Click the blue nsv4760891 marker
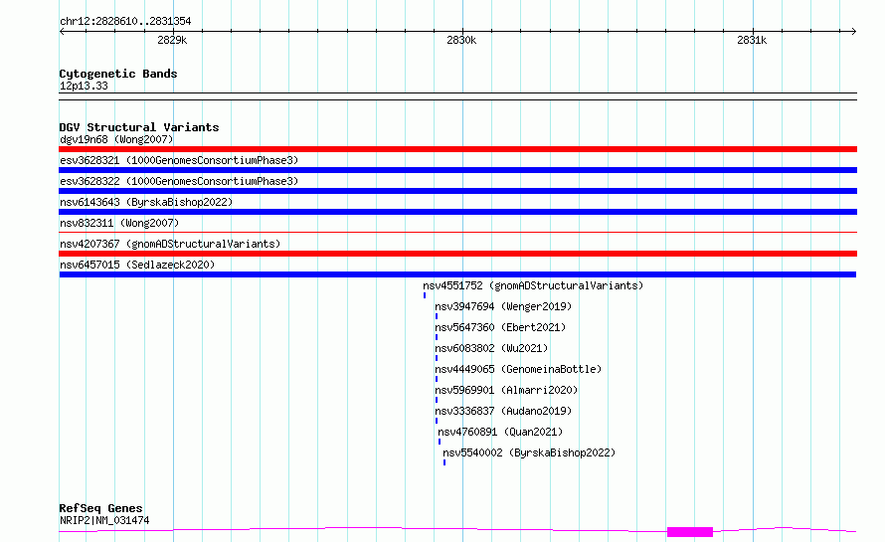The width and height of the screenshot is (885, 542). 440,442
